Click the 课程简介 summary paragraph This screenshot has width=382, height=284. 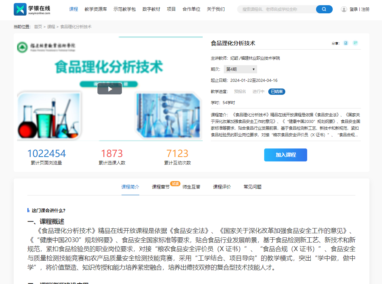286,125
